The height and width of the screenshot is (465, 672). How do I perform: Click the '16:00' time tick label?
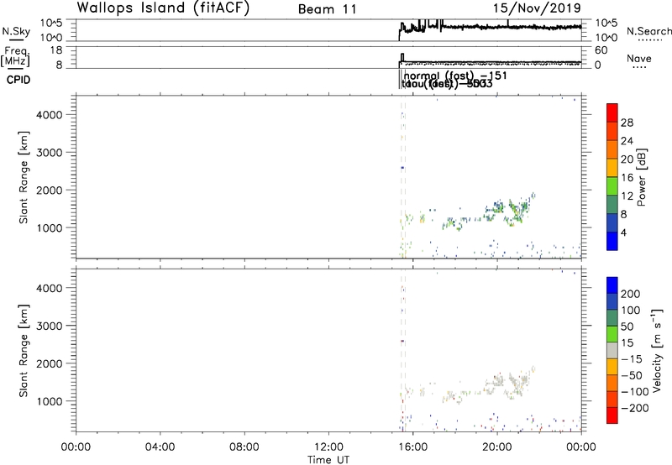[x=412, y=447]
